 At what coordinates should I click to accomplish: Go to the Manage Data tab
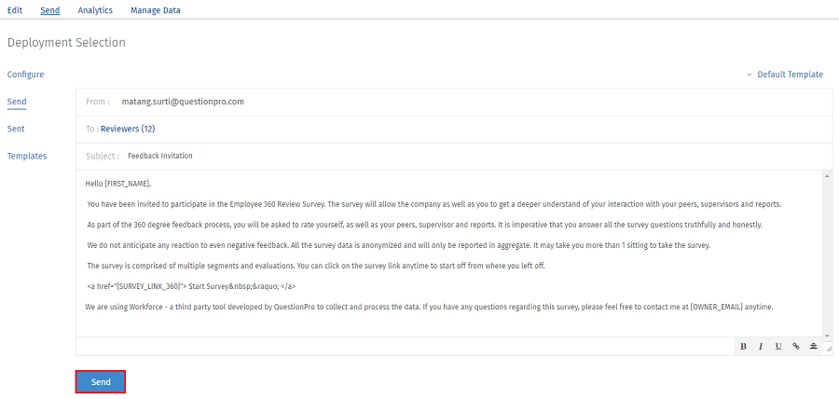coord(156,10)
